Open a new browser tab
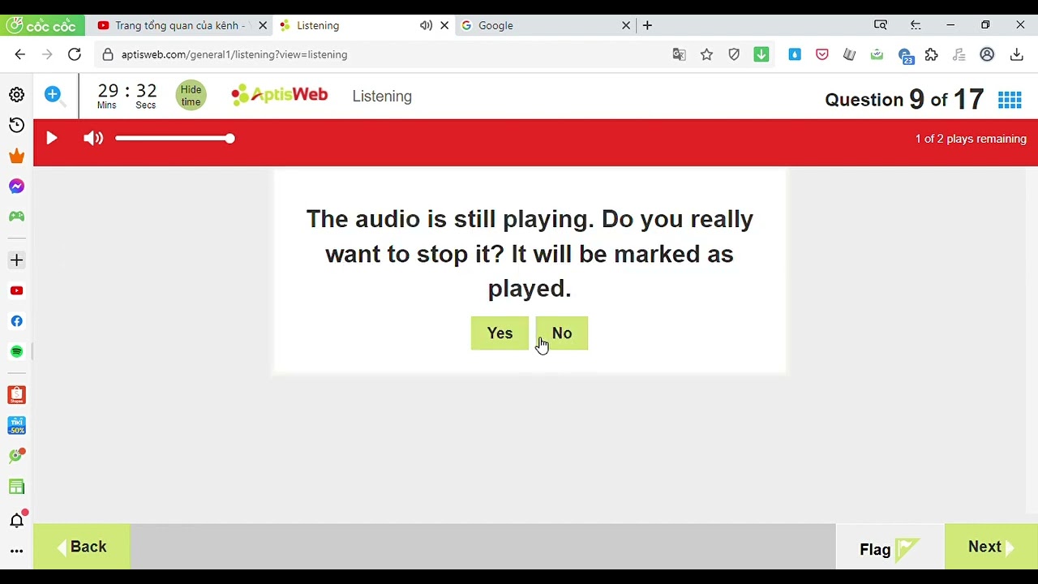Image resolution: width=1038 pixels, height=584 pixels. pos(647,25)
